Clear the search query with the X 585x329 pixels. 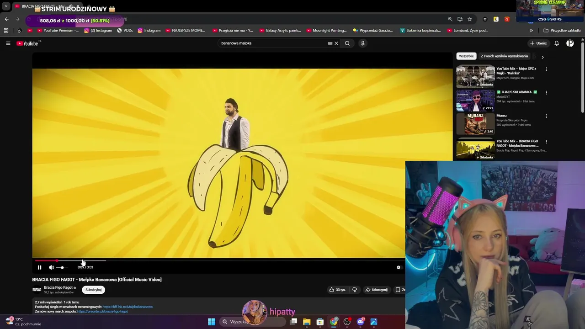coord(336,43)
